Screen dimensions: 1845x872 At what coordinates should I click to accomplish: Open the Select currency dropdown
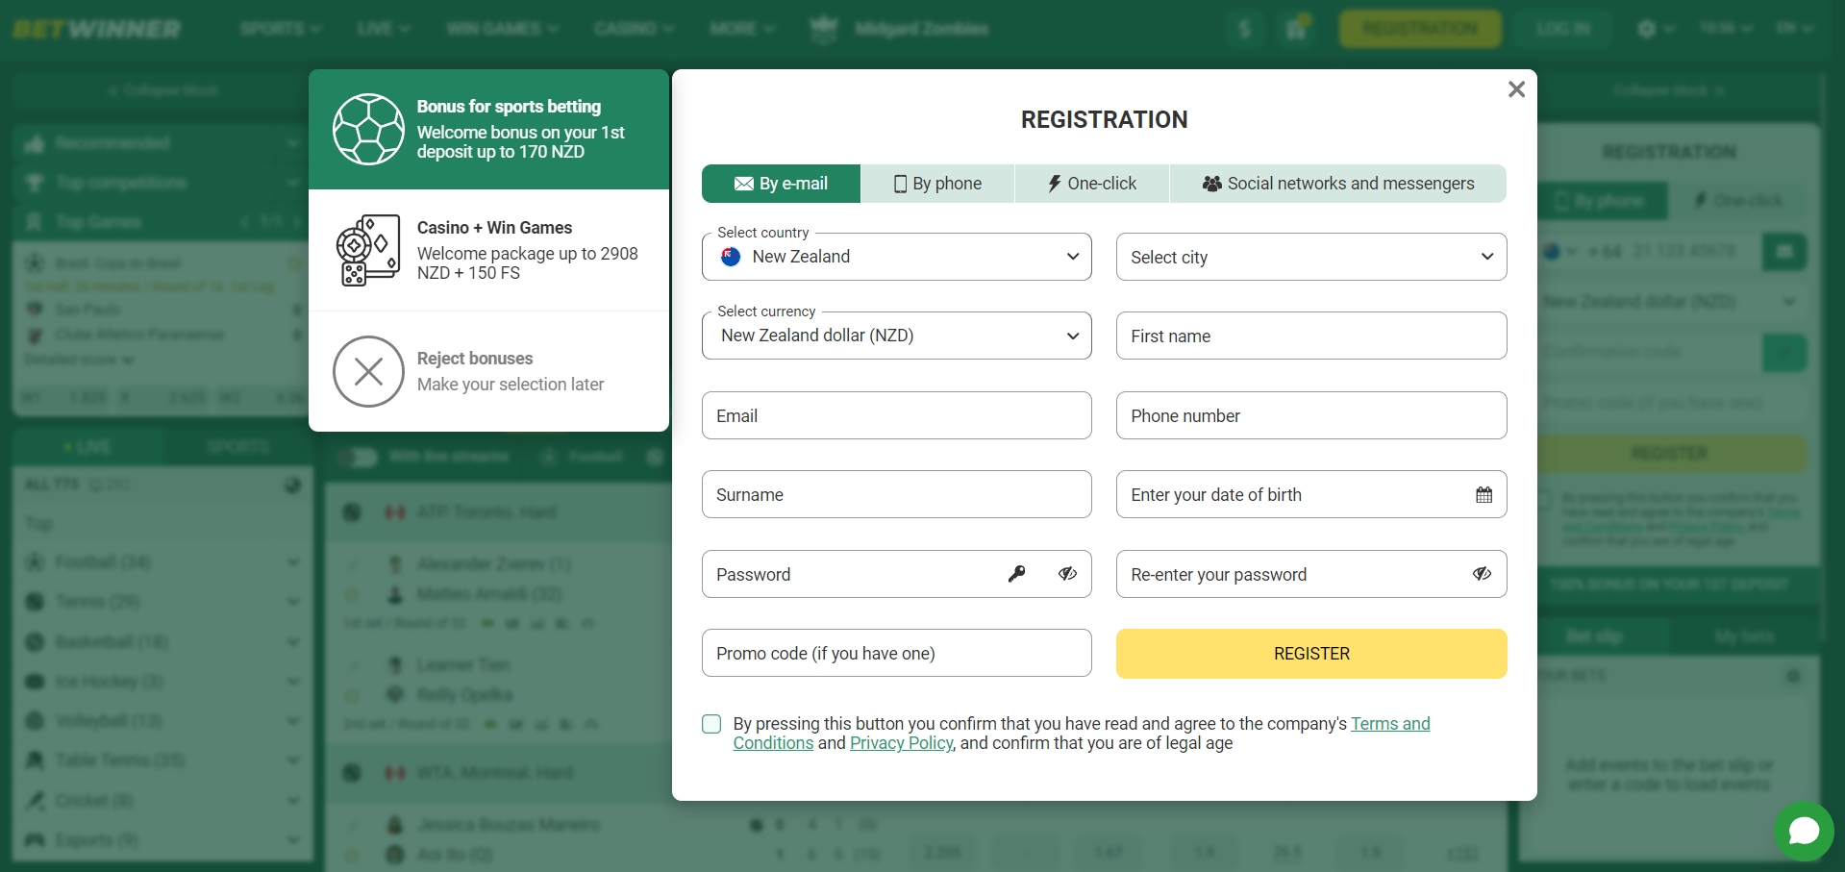point(897,336)
